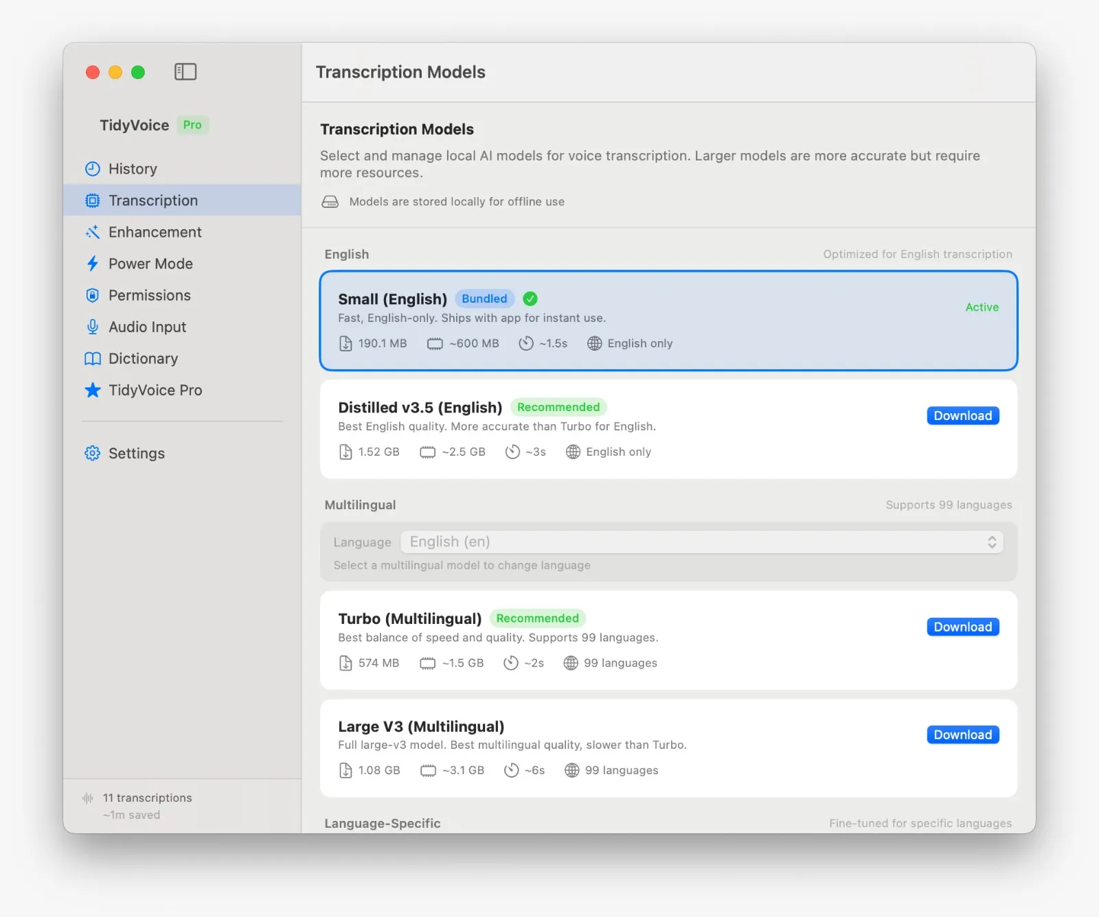Click the ~3s timer icon
The image size is (1099, 917).
[x=512, y=452]
